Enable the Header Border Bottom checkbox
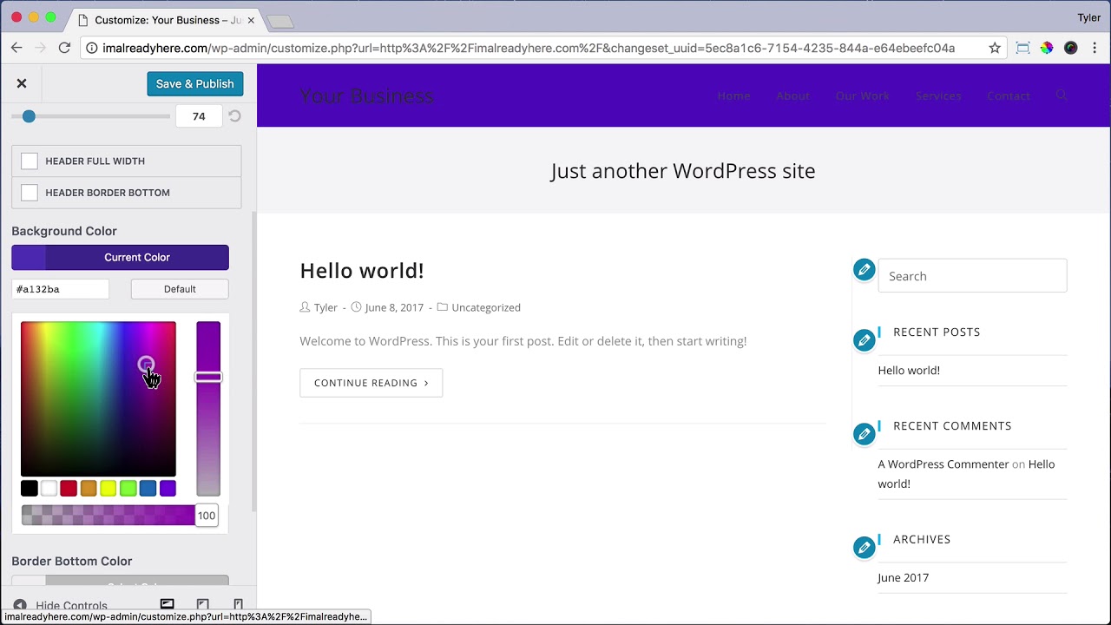Screen dimensions: 1111x625 point(30,193)
